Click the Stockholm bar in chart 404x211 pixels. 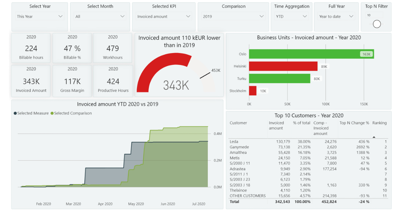252,91
